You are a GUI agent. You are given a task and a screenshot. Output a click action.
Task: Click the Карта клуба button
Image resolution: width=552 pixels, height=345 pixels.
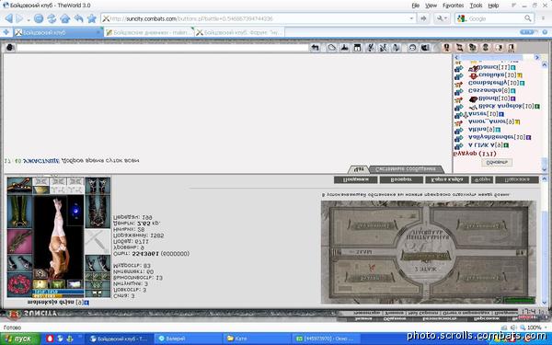pos(447,180)
